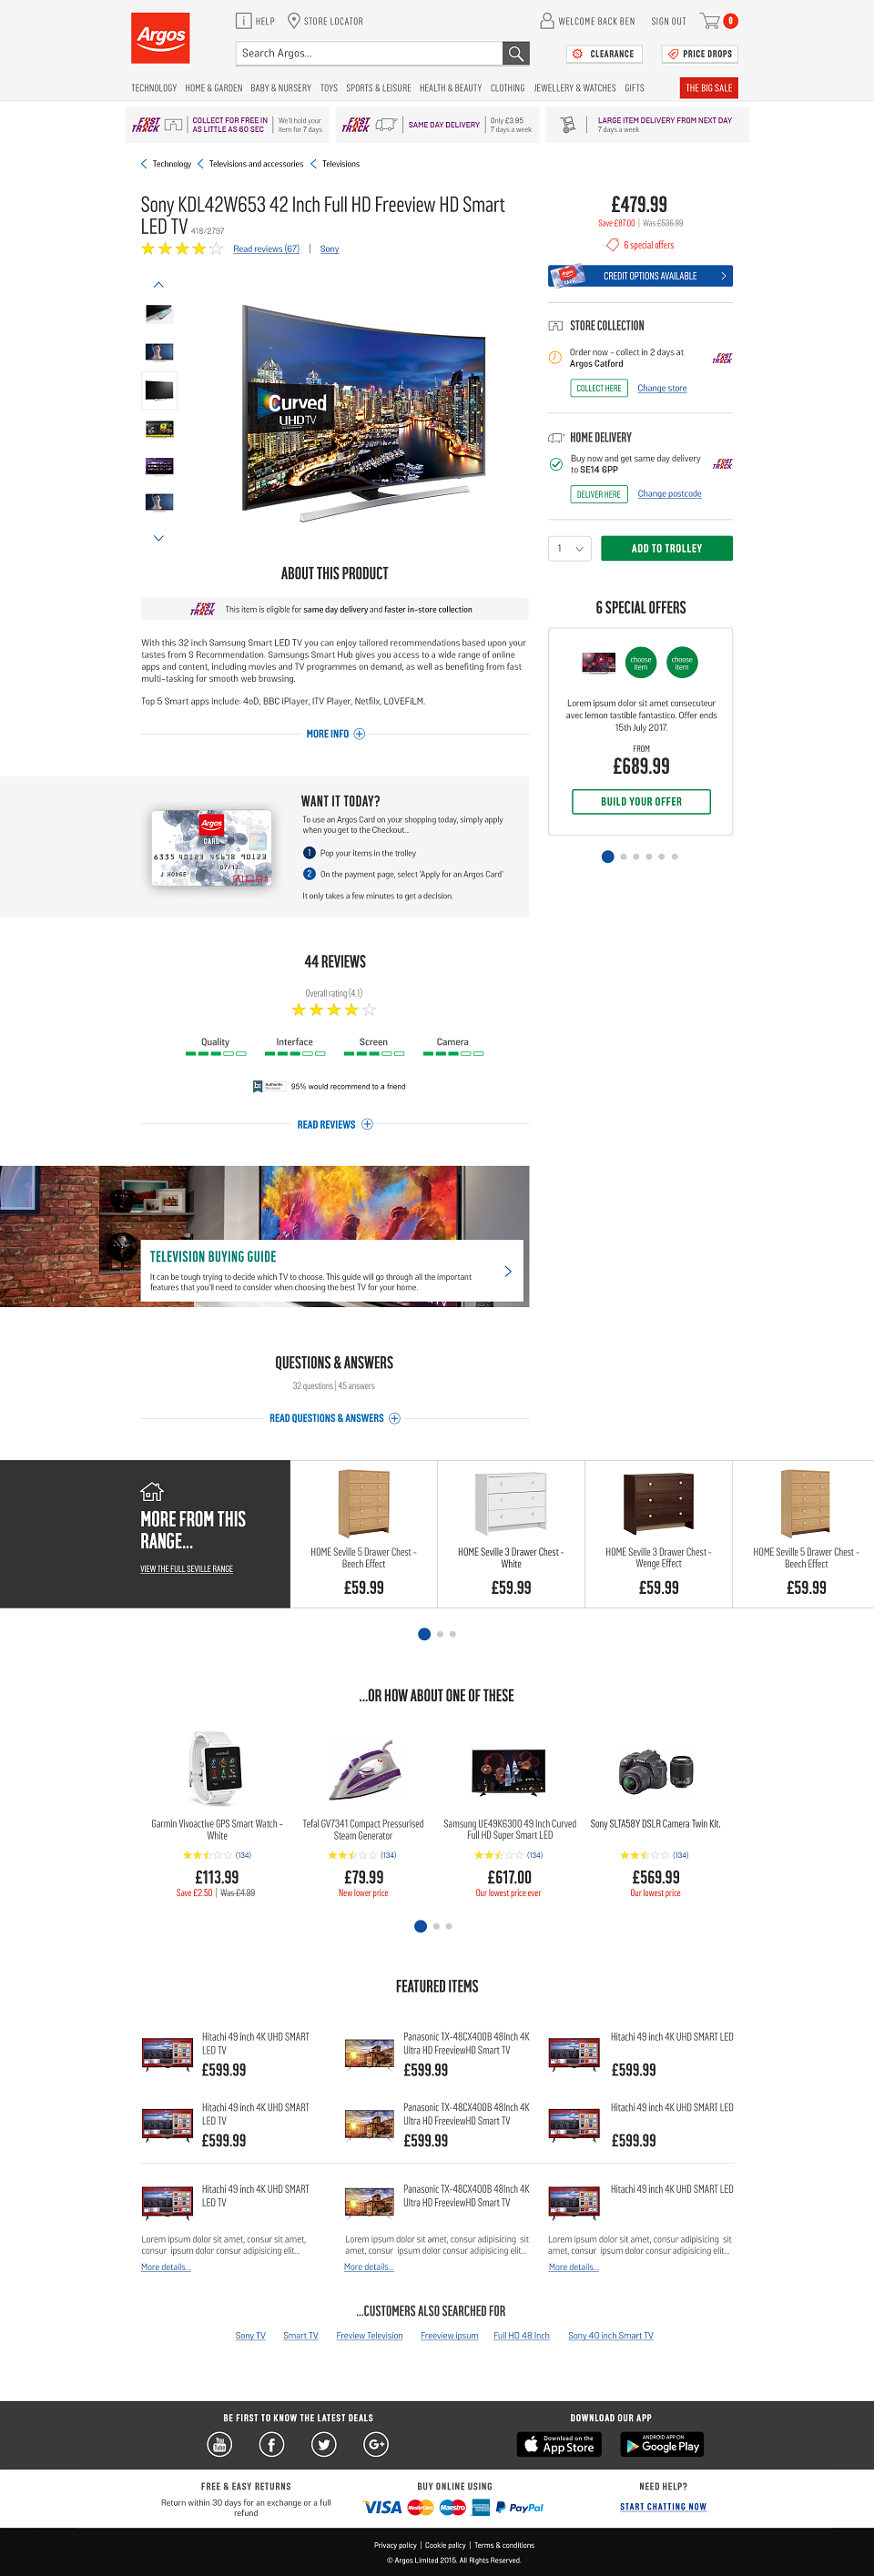Click first green choose item circle
The height and width of the screenshot is (2576, 874).
coord(641,662)
